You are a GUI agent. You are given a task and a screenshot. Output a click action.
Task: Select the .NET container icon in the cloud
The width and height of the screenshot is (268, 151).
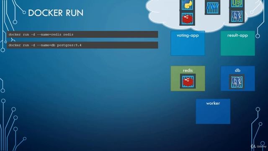tap(212, 7)
